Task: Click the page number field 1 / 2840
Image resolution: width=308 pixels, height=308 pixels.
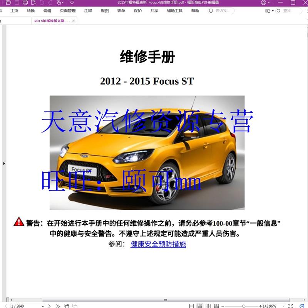Action: [x=25, y=306]
